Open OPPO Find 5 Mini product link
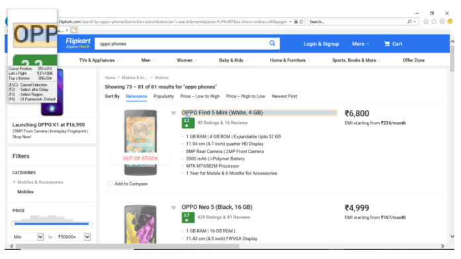This screenshot has width=461, height=259. (222, 113)
